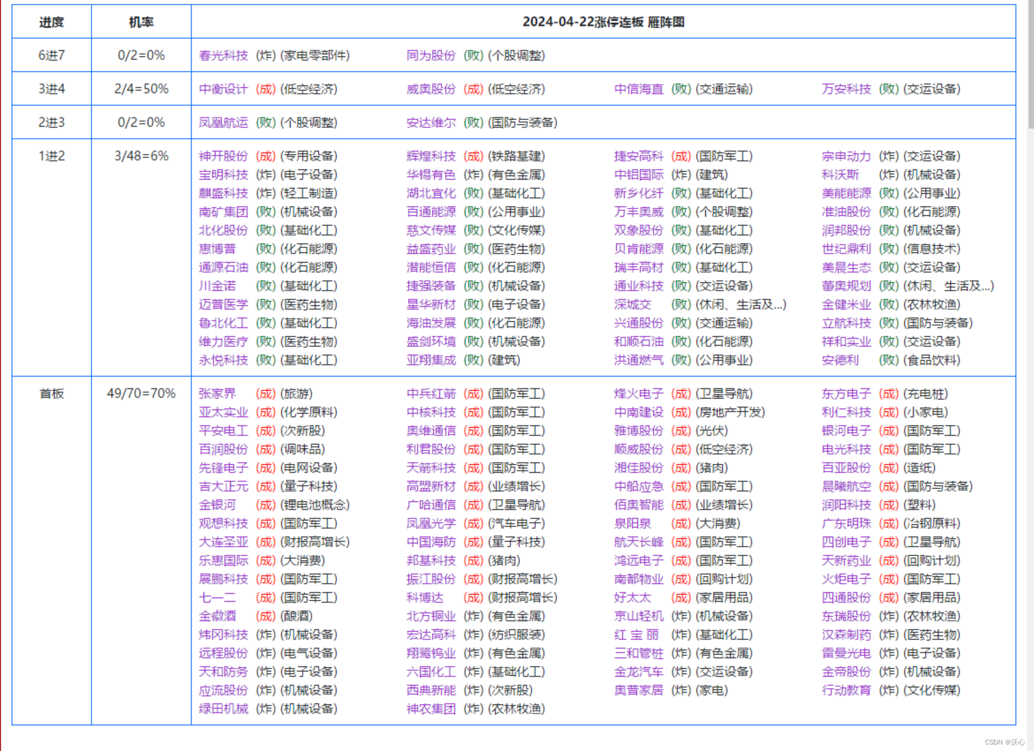
Task: Open the 同为股份 stock link
Action: [431, 55]
